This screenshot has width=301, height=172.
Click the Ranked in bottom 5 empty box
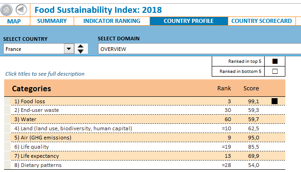pyautogui.click(x=275, y=72)
